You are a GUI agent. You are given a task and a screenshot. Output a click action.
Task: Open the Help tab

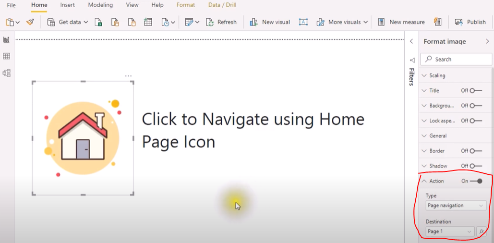[157, 5]
